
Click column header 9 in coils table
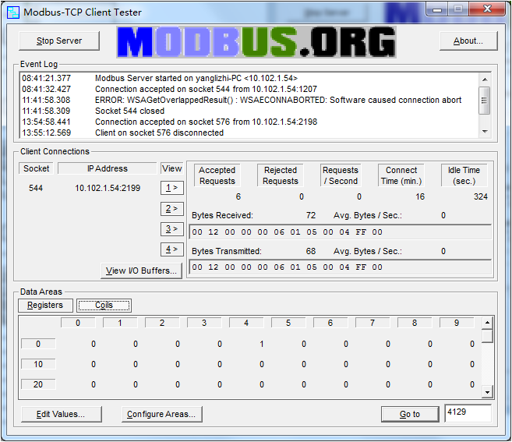(457, 323)
